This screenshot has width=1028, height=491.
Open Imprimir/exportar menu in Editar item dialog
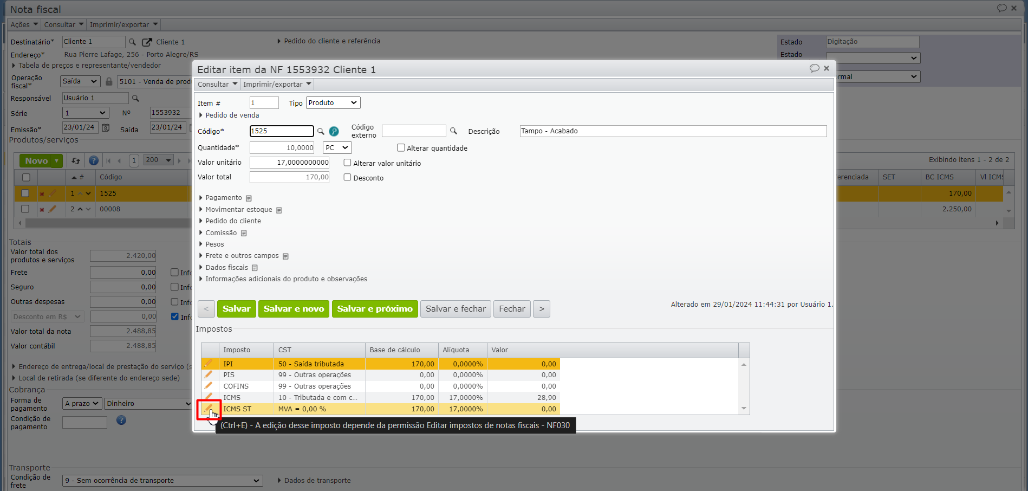(277, 84)
